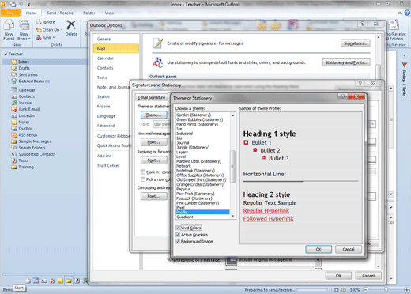Select the Industrial theme

pyautogui.click(x=202, y=134)
